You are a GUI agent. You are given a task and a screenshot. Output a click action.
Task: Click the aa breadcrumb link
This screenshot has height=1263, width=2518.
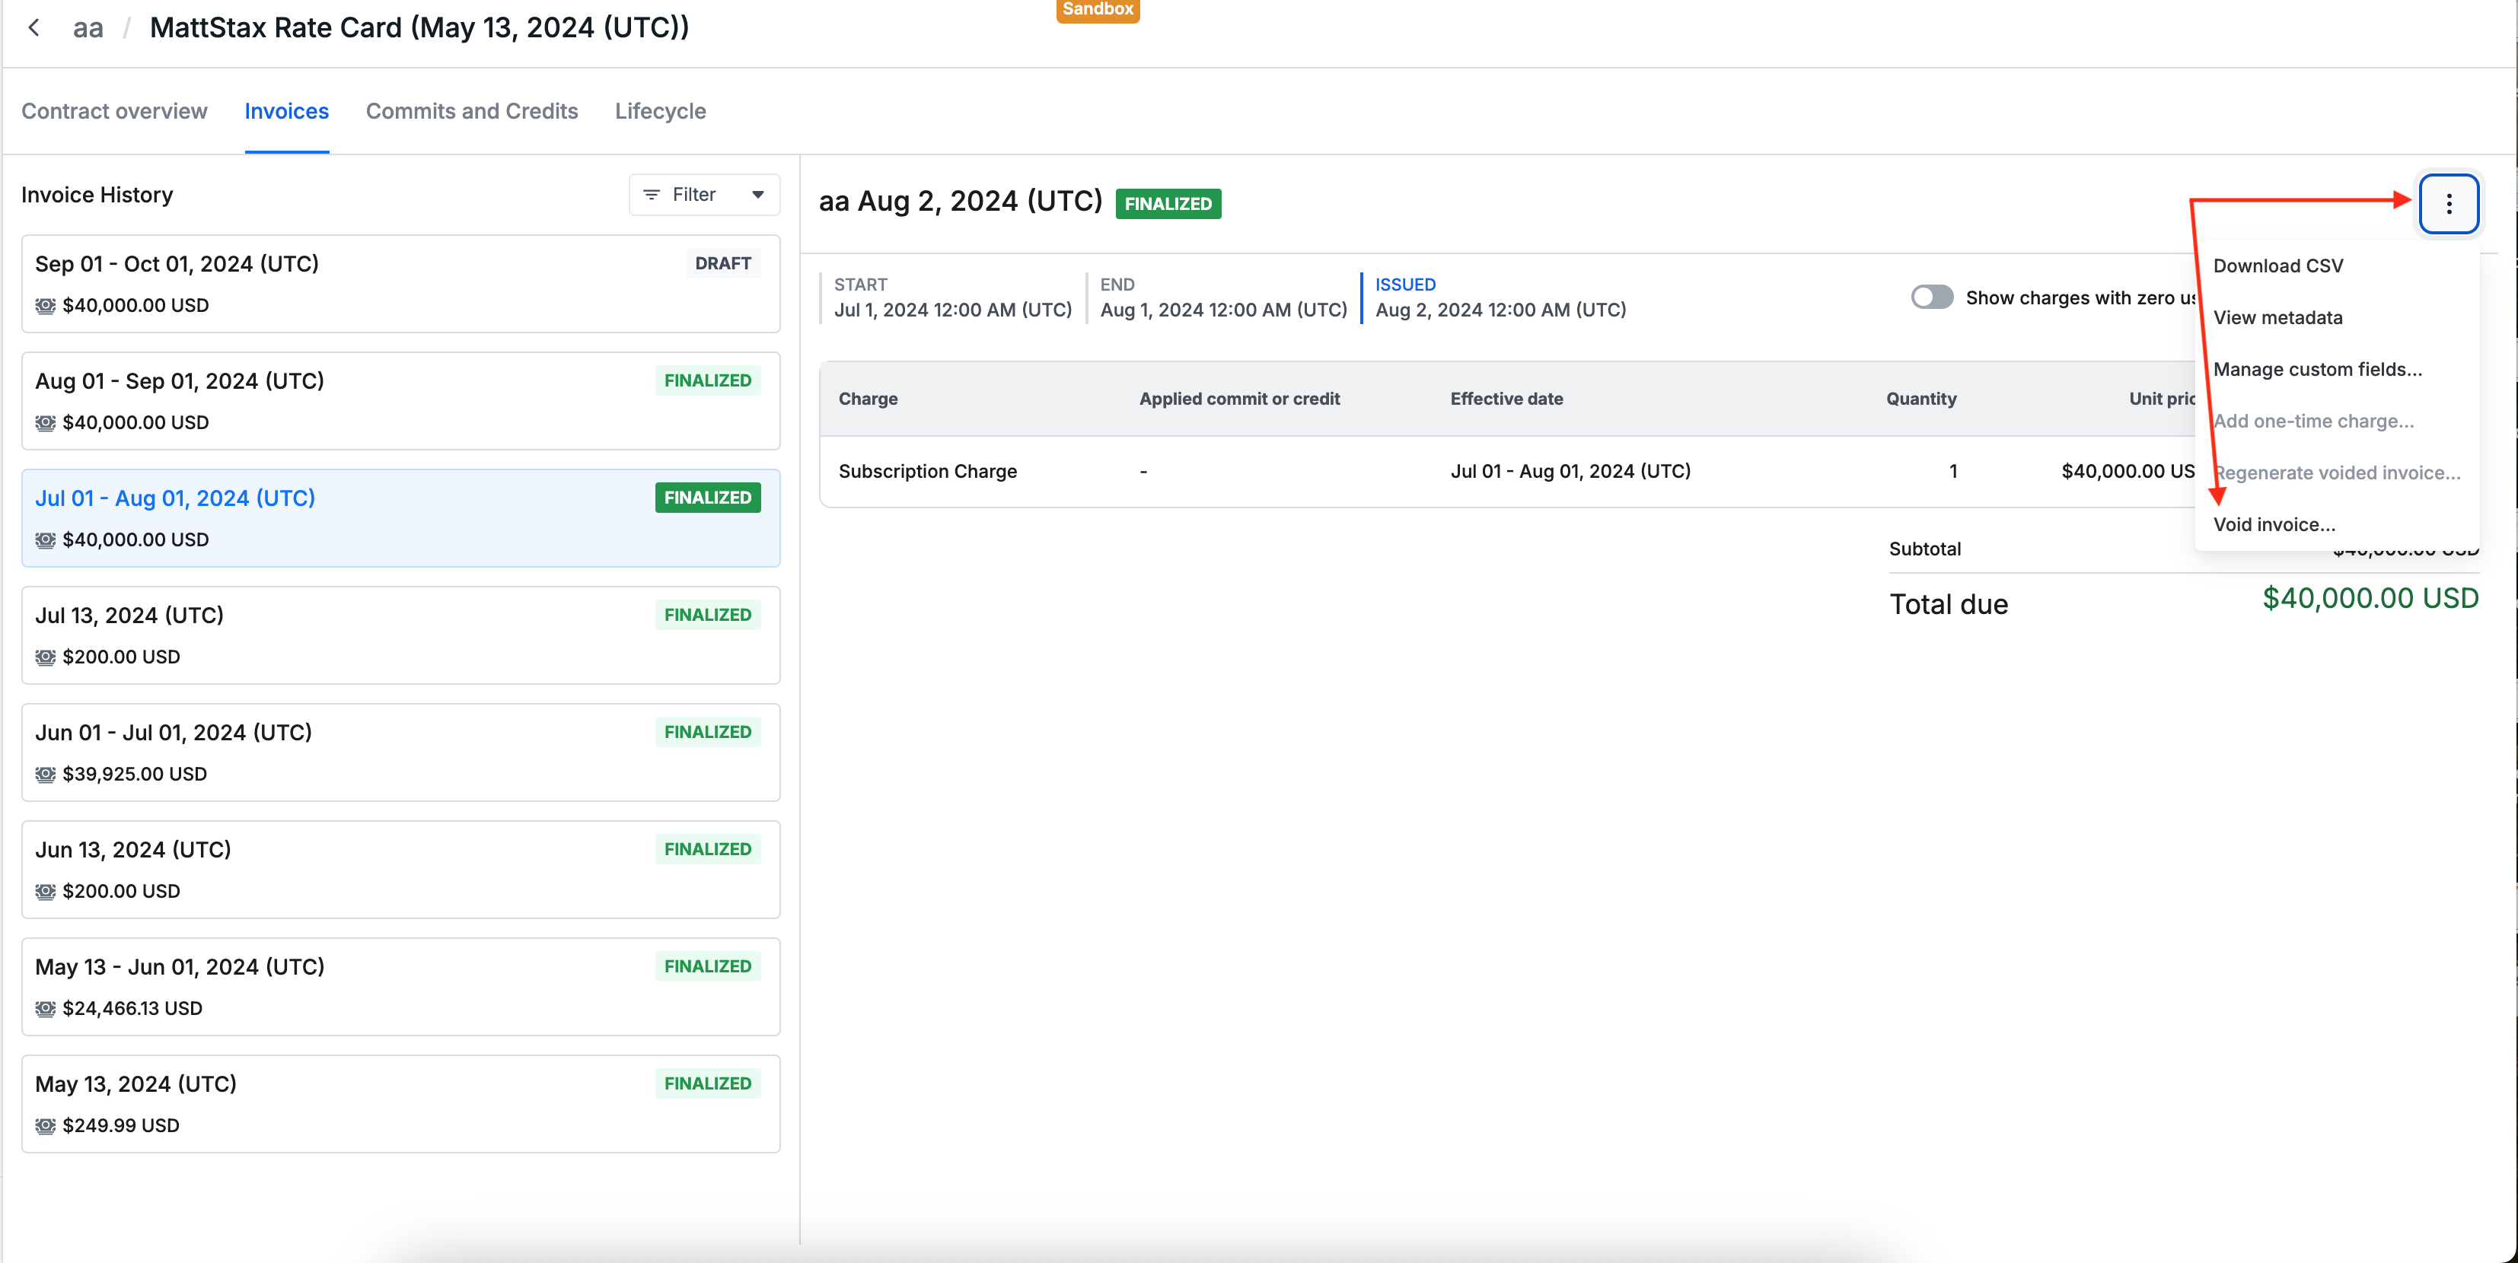88,27
